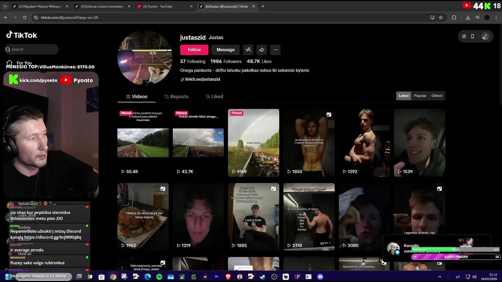Click the phone get-app icon in the top right
The image size is (502, 282).
pyautogui.click(x=472, y=36)
